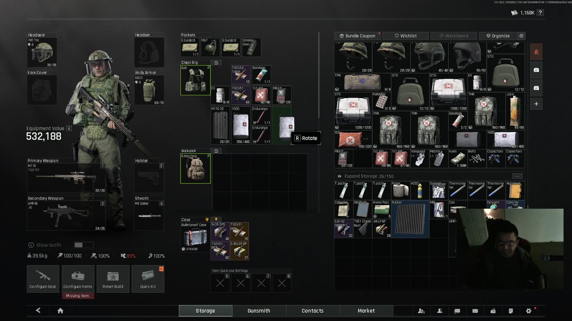Switch to the Market tab
Screen dimensions: 572x321
[x=366, y=311]
